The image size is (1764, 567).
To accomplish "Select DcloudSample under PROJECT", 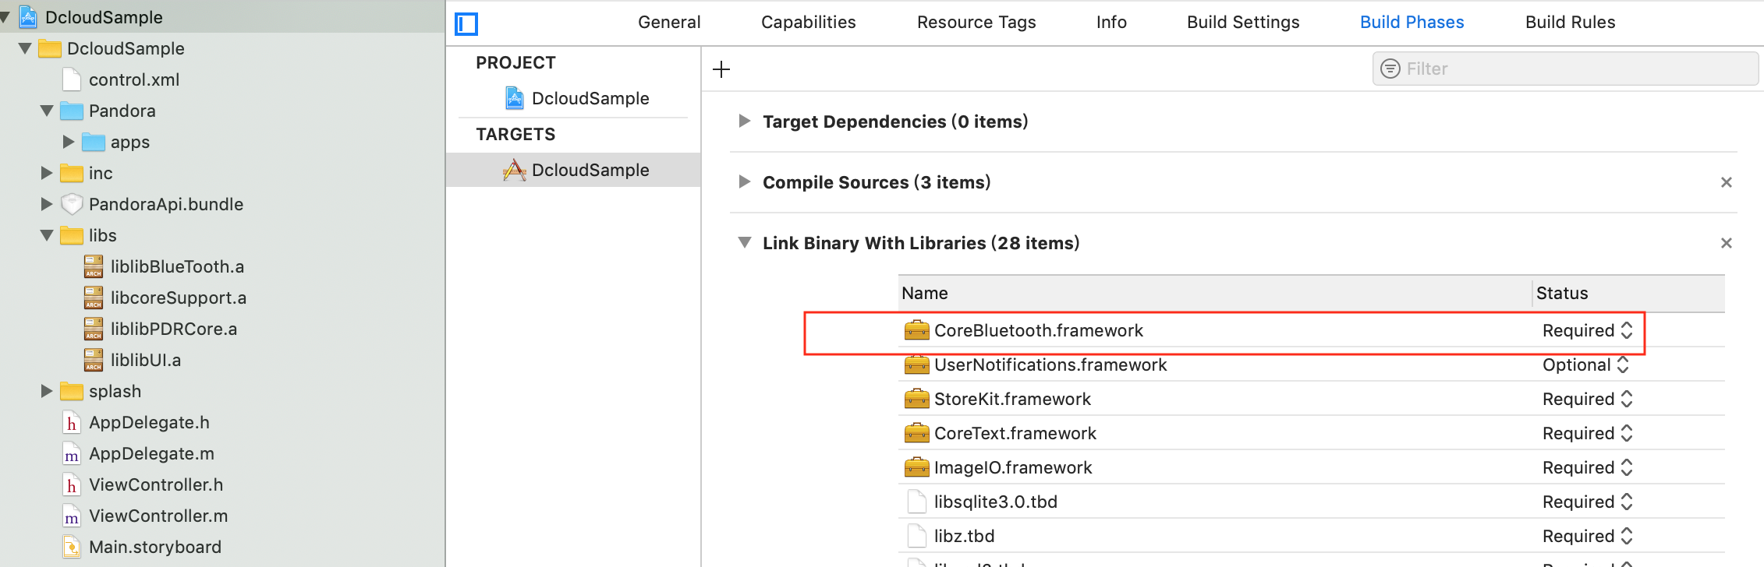I will tap(590, 98).
